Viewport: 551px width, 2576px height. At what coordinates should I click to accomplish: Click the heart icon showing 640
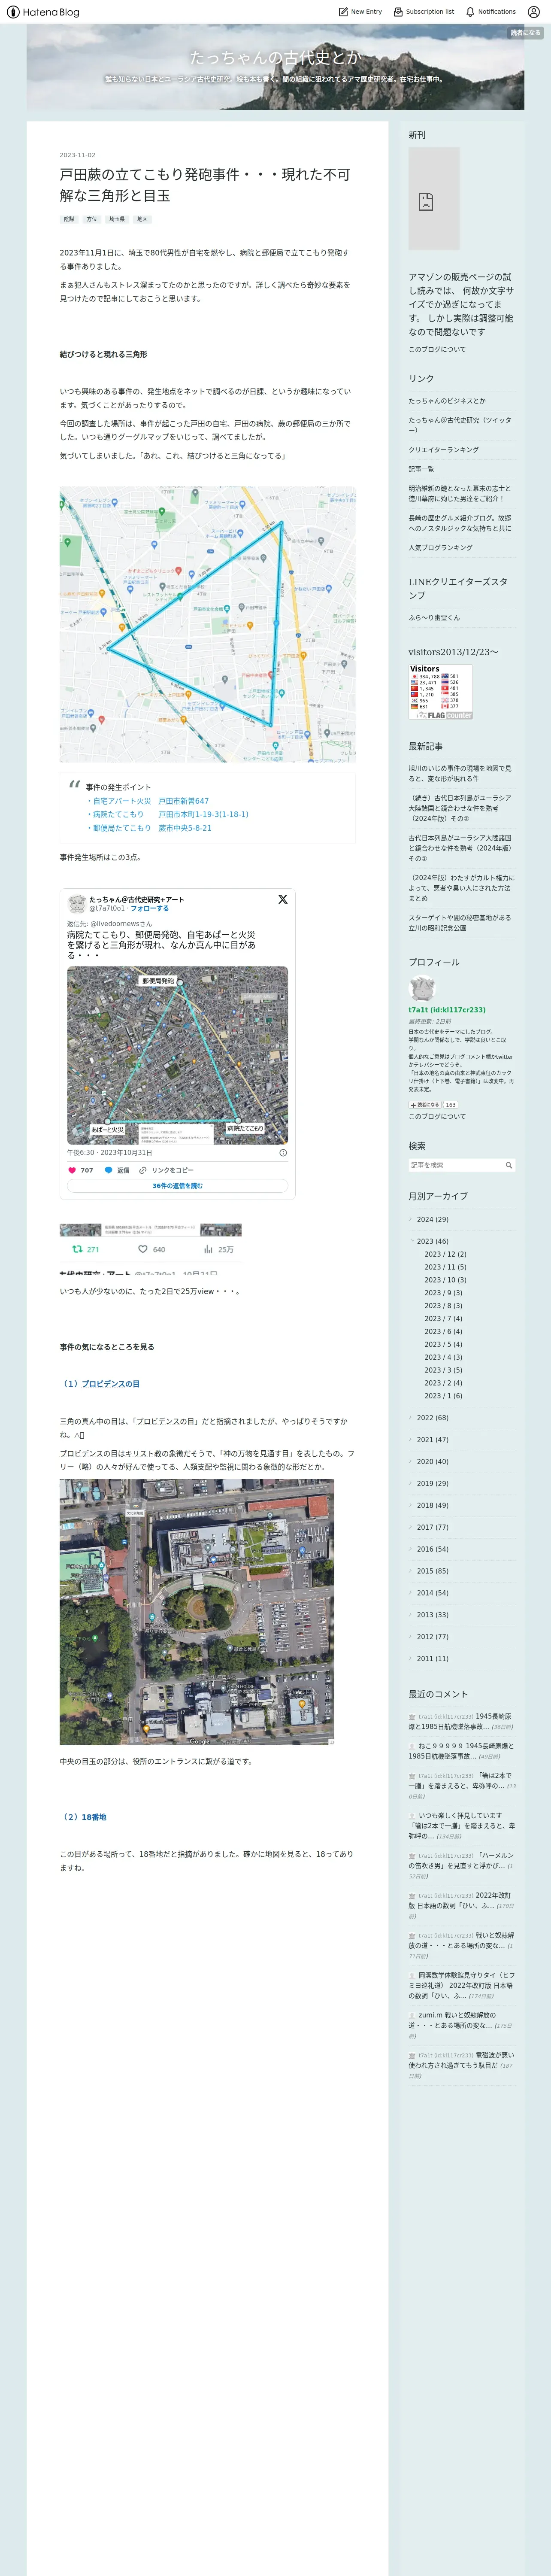coord(143,1249)
